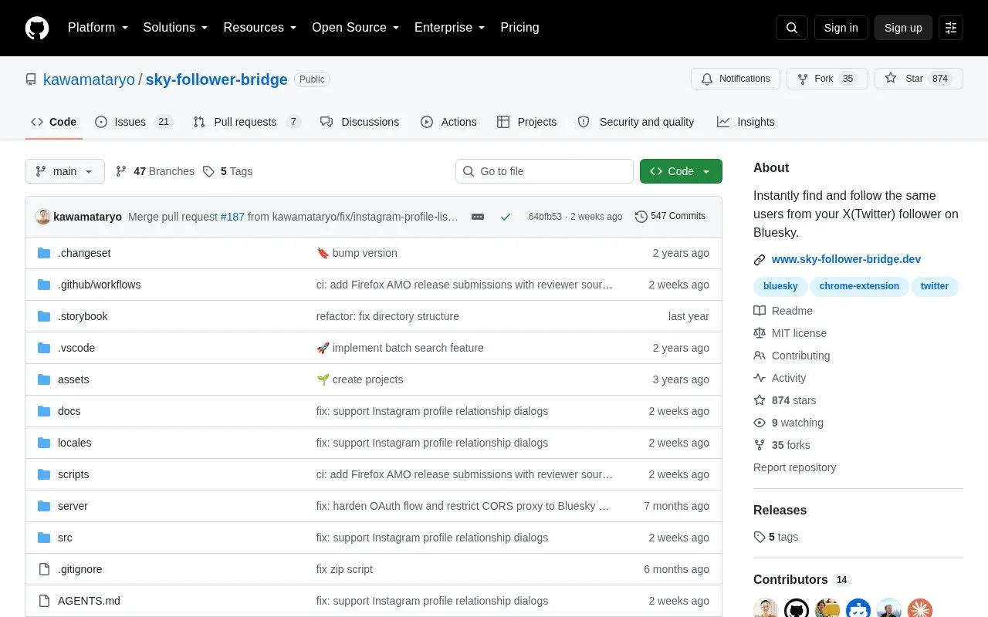Open the Pricing link

tap(519, 28)
